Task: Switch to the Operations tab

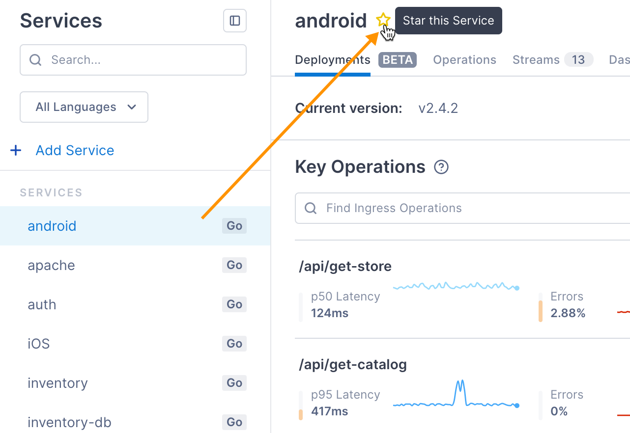Action: click(x=464, y=60)
